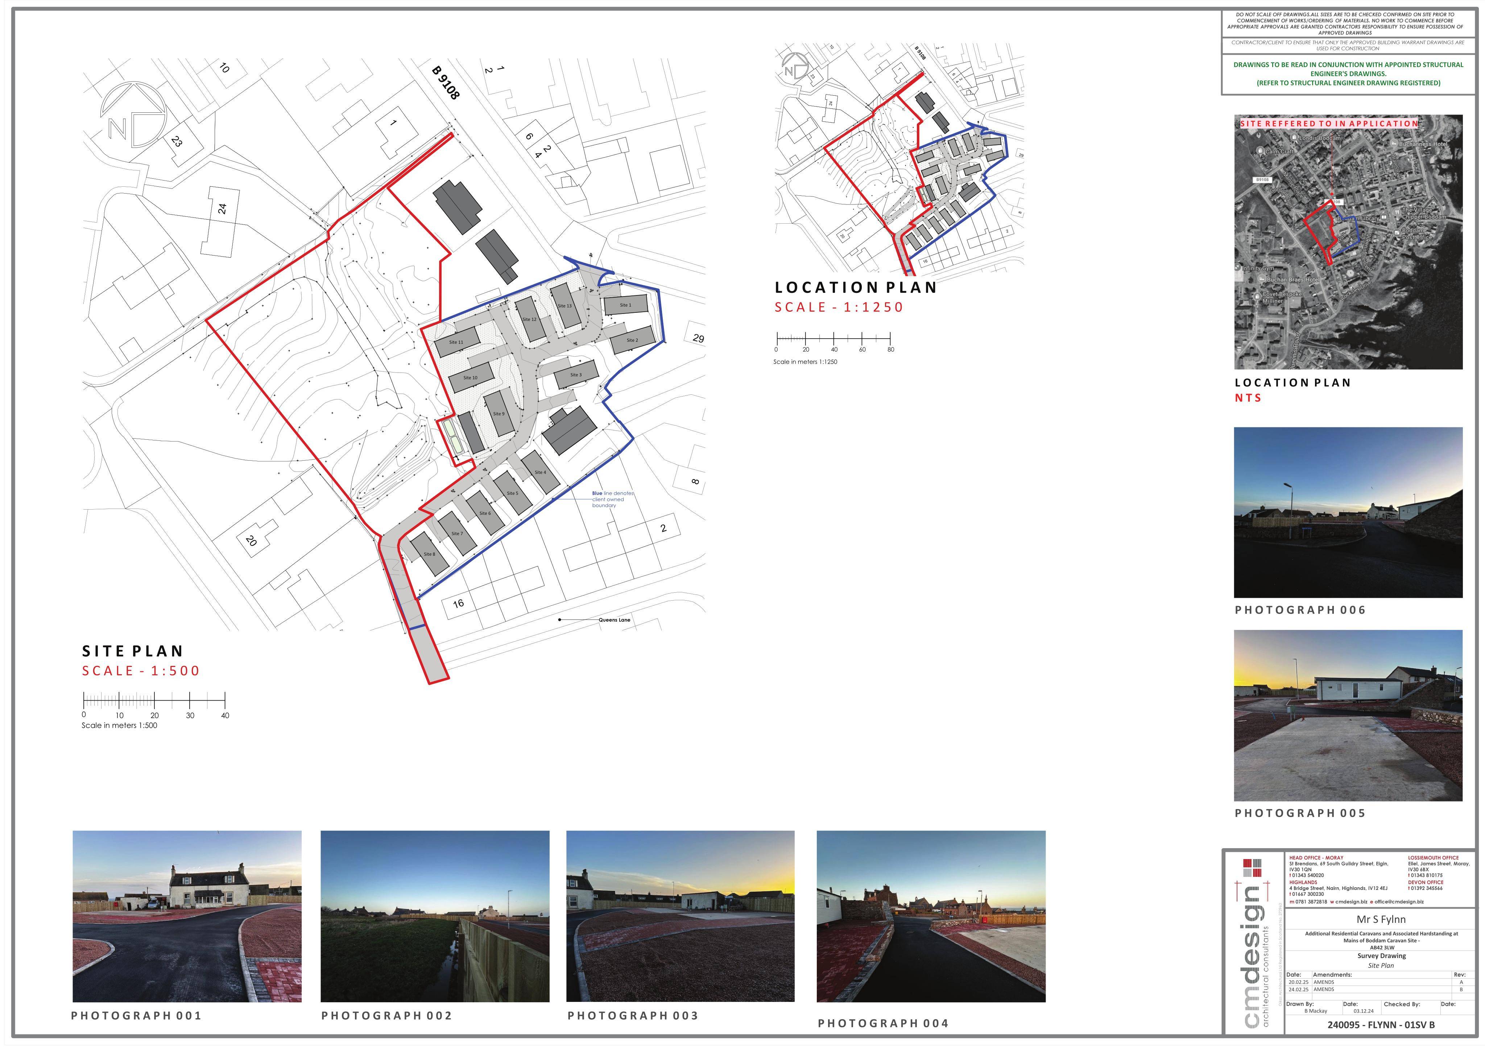Click the 1:500 scale bar ruler
The image size is (1485, 1049).
coord(154,700)
